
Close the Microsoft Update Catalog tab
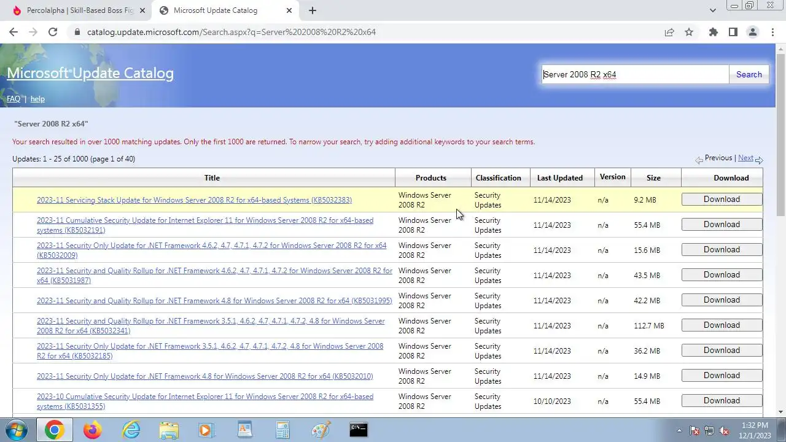[290, 10]
